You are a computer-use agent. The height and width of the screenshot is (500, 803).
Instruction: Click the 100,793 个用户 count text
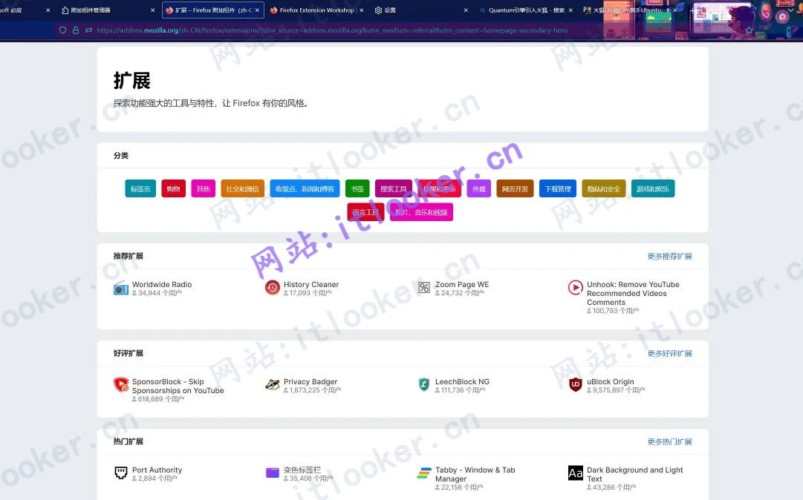(616, 311)
